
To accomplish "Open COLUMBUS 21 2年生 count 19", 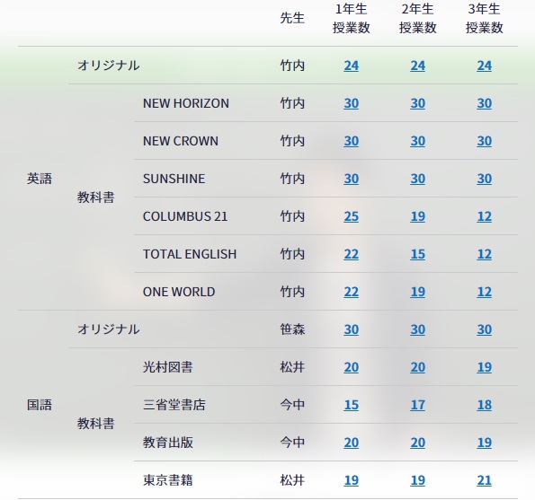I will 417,216.
